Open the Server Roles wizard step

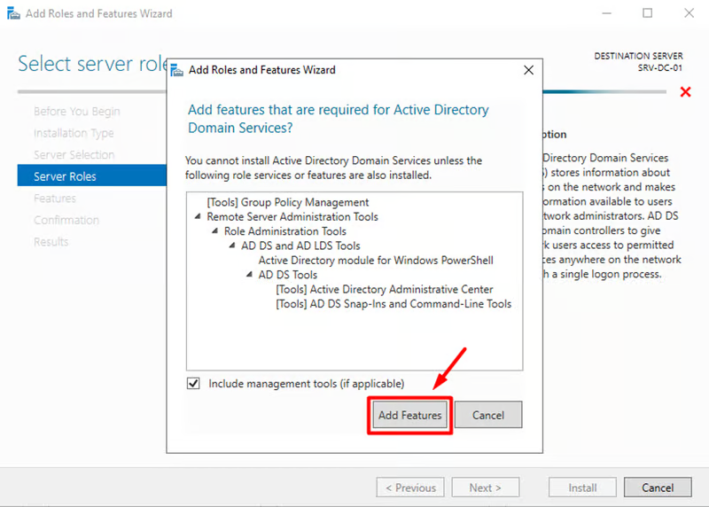pos(65,176)
